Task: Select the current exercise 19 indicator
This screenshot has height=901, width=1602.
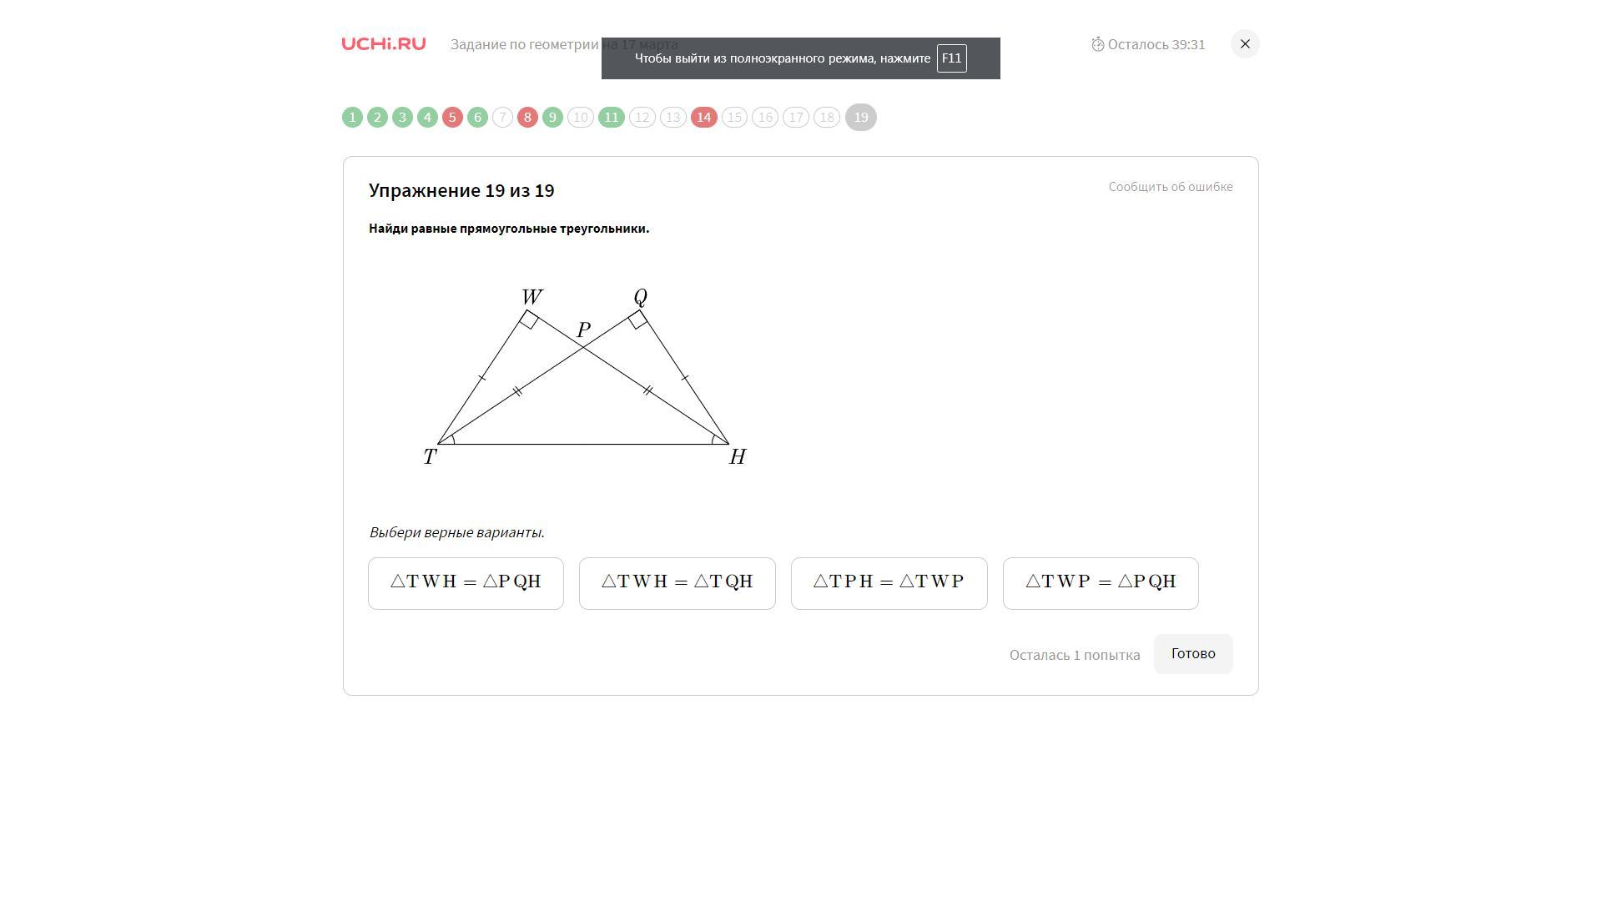Action: [861, 118]
